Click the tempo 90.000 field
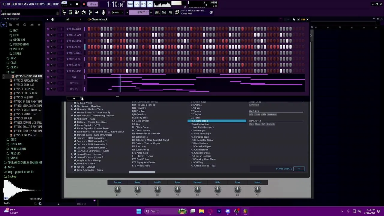This screenshot has height=216, width=384. (93, 4)
